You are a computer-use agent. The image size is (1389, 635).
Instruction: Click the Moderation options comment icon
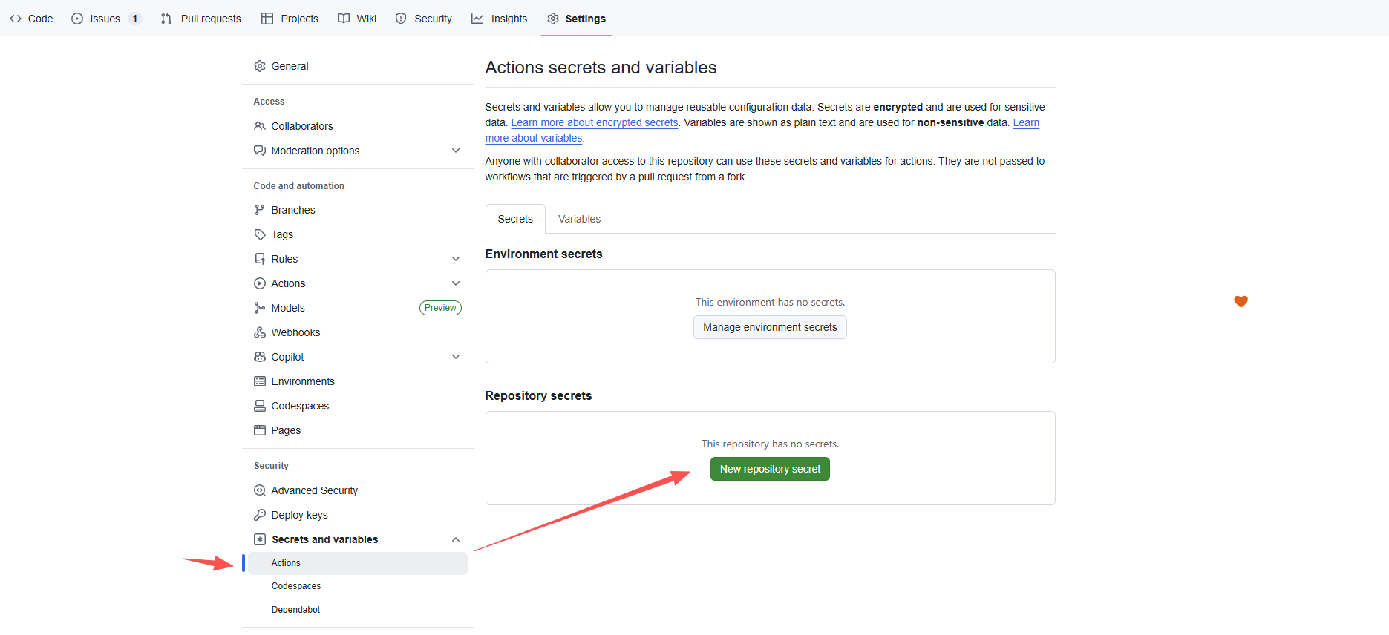point(260,151)
